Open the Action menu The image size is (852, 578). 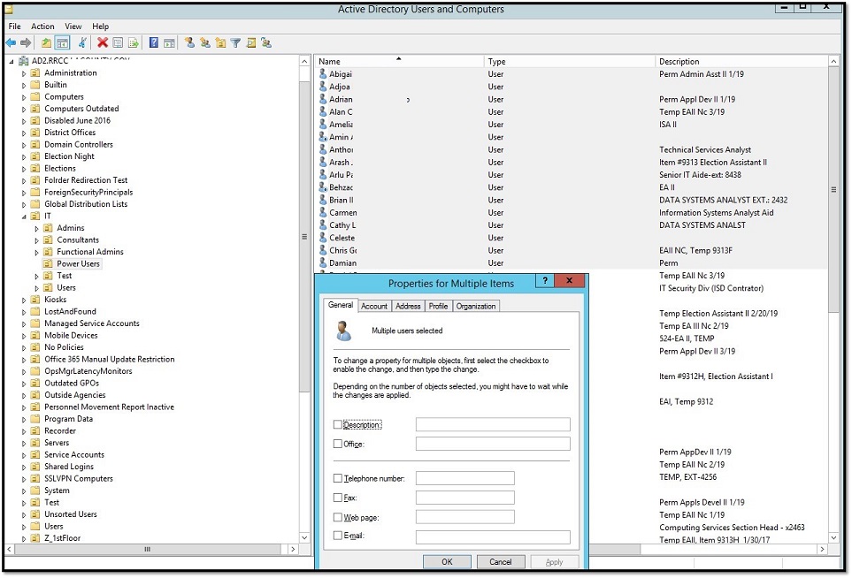pos(42,26)
